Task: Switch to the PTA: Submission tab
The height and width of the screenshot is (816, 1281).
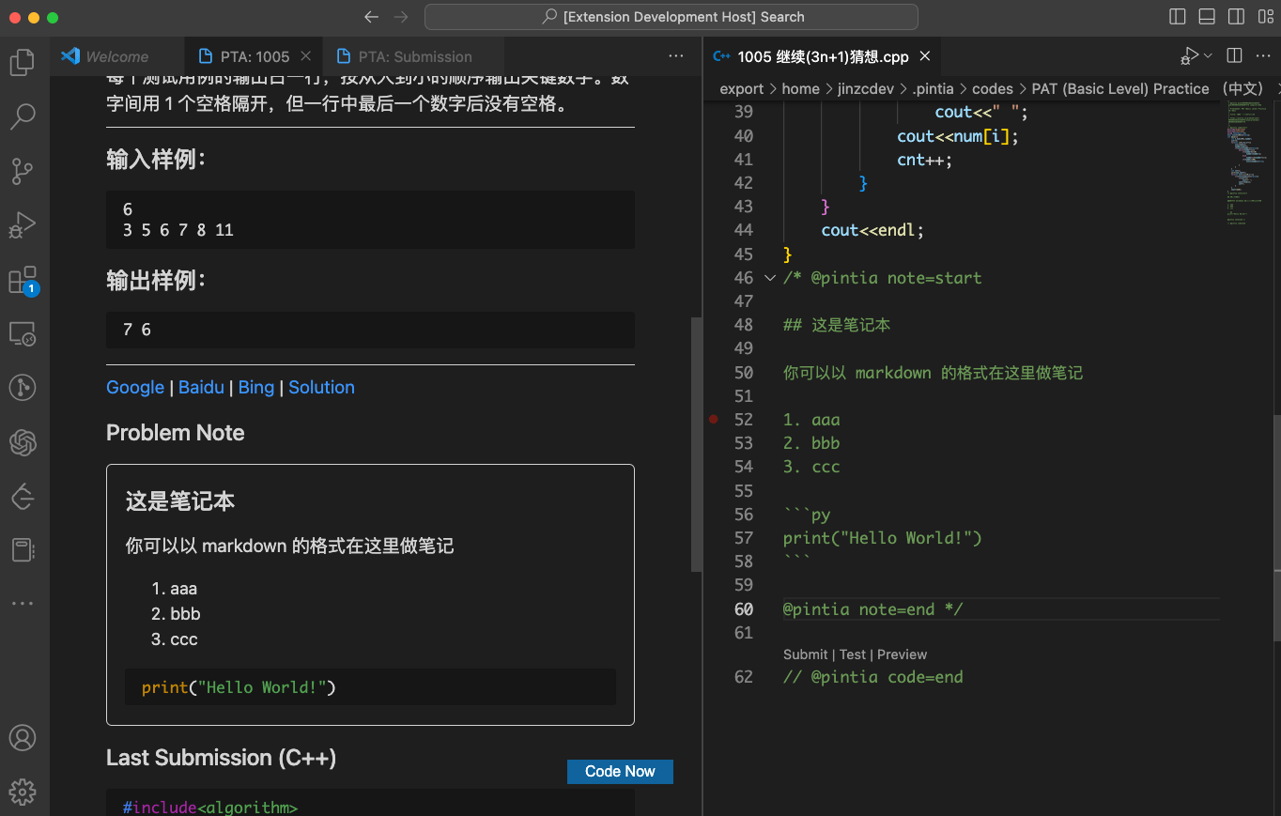Action: (x=413, y=56)
